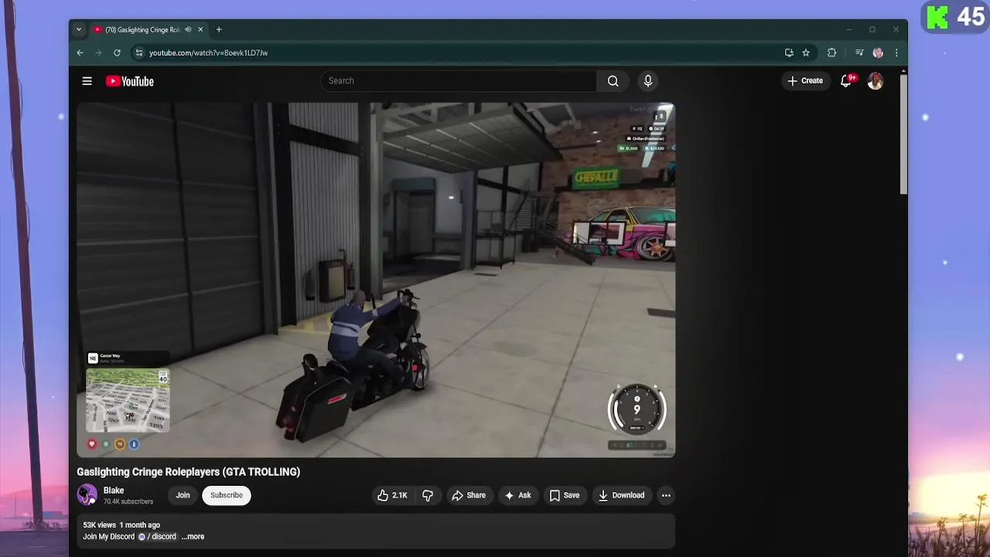Click the video player to pause
The image size is (990, 557).
pyautogui.click(x=376, y=280)
